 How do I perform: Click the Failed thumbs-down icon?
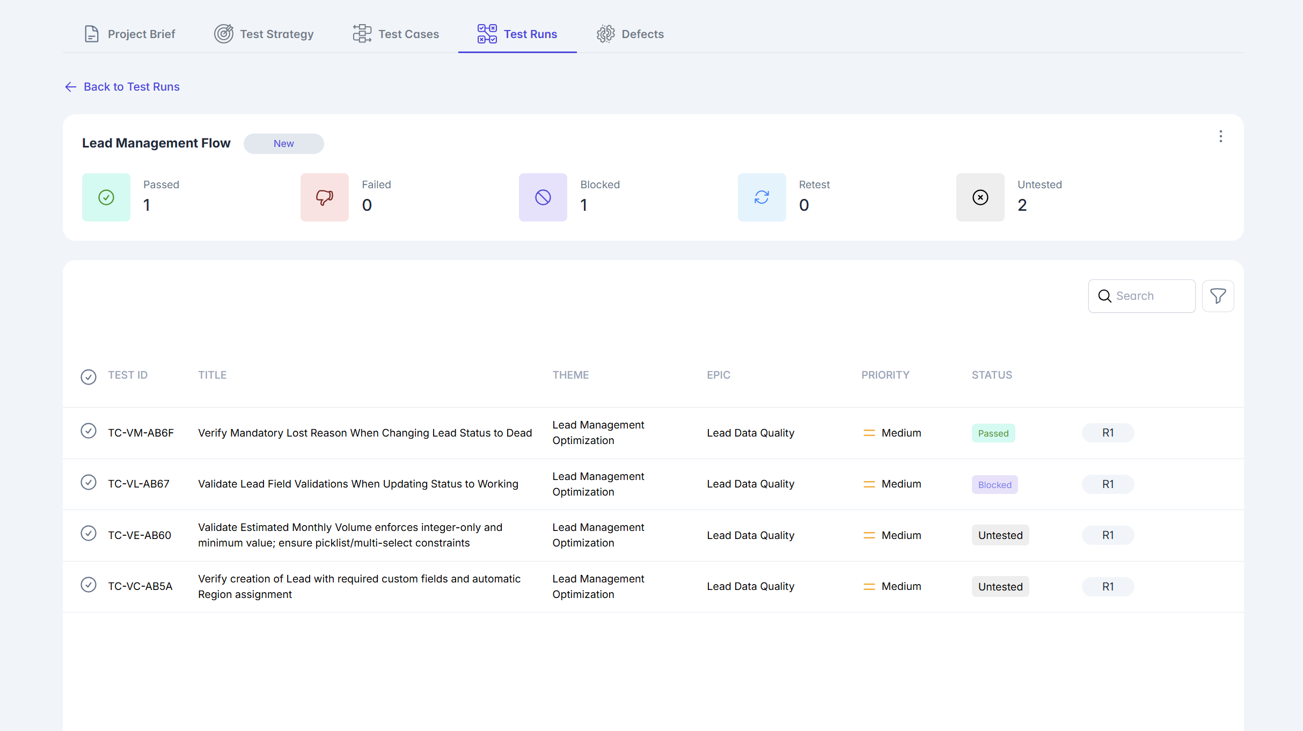pyautogui.click(x=325, y=197)
